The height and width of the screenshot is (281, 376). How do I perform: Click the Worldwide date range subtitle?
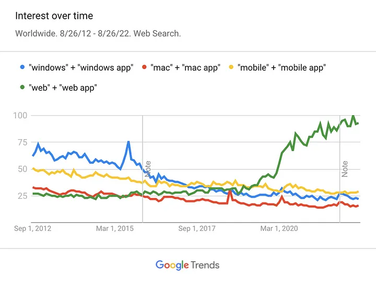pos(98,33)
